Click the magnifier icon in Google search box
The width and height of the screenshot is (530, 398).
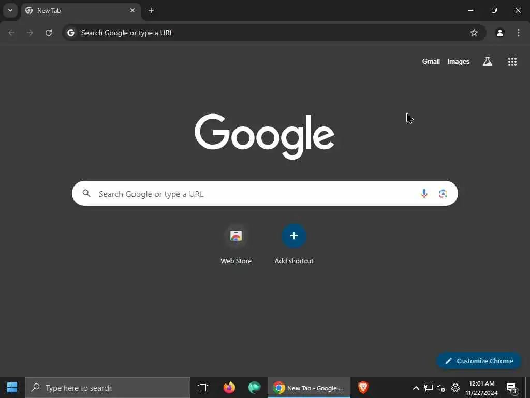86,193
